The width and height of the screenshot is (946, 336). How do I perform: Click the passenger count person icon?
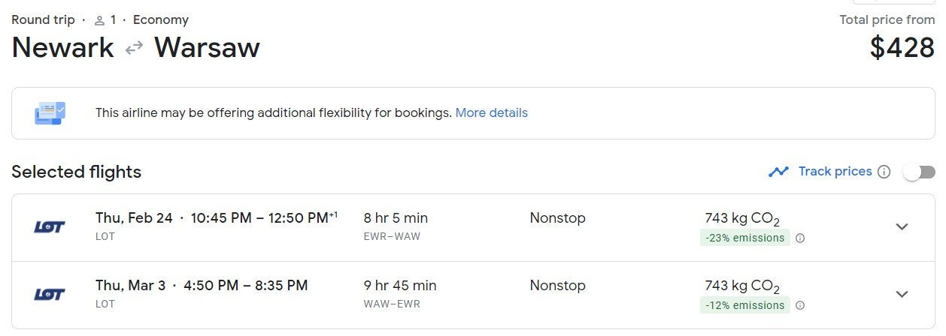tap(99, 20)
